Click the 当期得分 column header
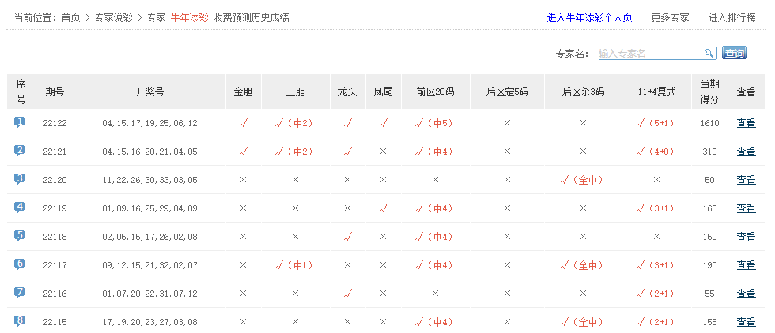The image size is (775, 333). tap(709, 92)
